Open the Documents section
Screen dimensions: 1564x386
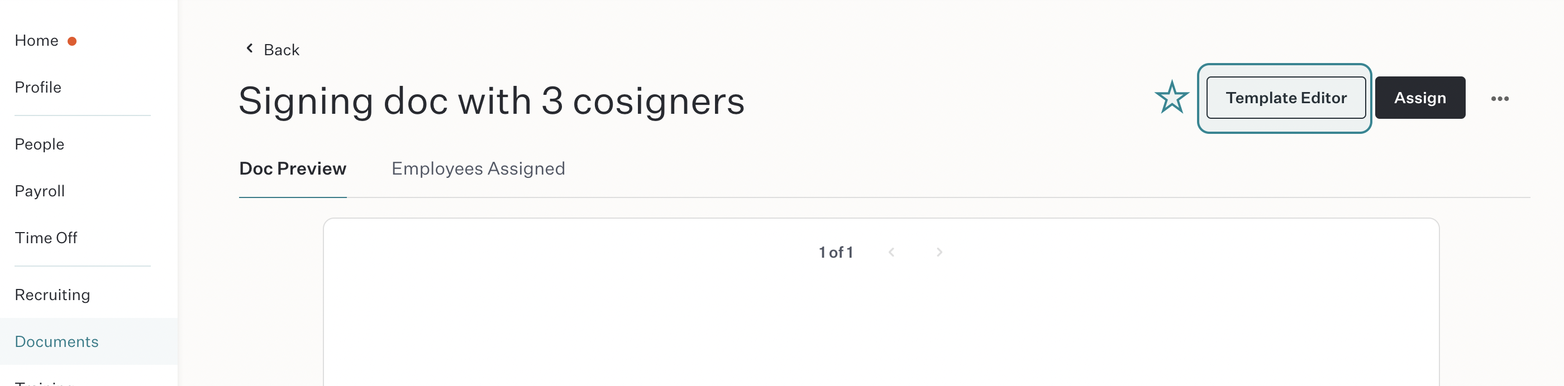(56, 341)
